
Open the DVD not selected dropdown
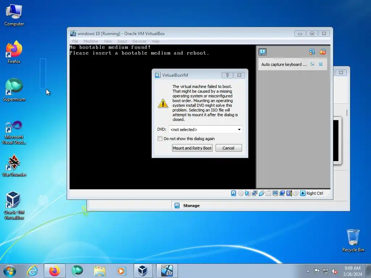205,130
